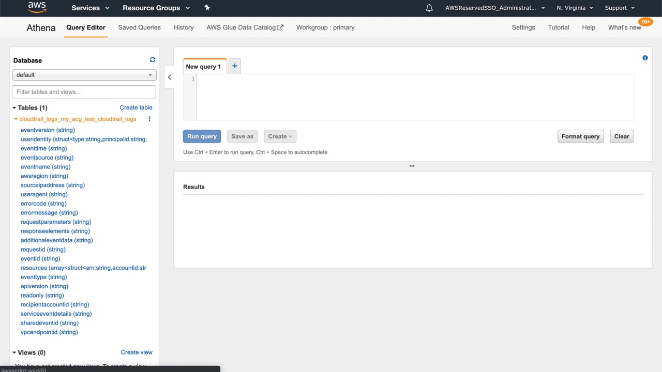Click the Filter tables and views field
This screenshot has height=372, width=662.
[84, 92]
